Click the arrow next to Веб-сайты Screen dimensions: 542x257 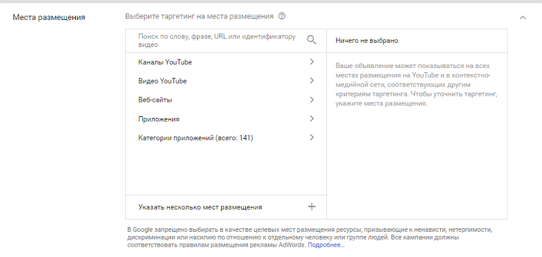(x=311, y=100)
